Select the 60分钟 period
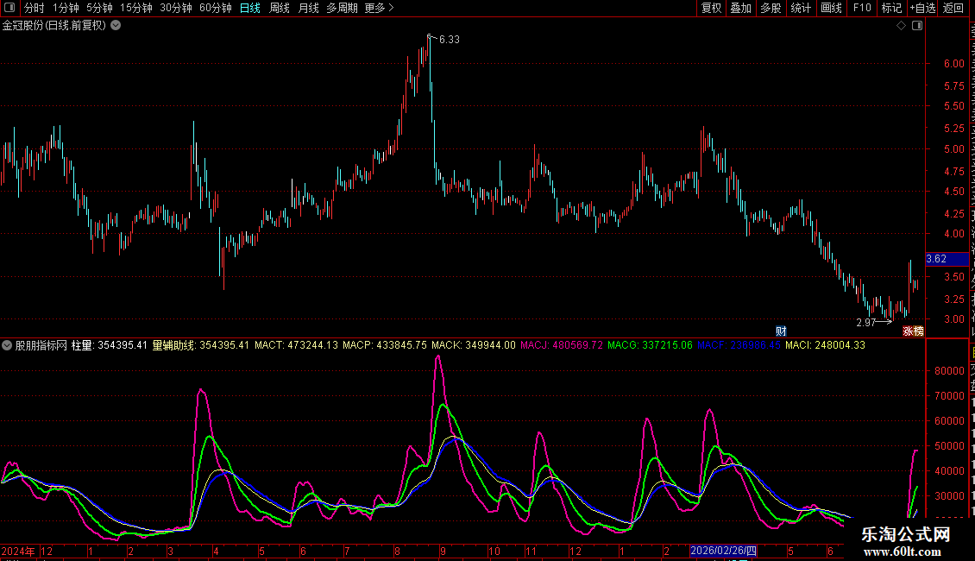Image resolution: width=975 pixels, height=561 pixels. (215, 8)
